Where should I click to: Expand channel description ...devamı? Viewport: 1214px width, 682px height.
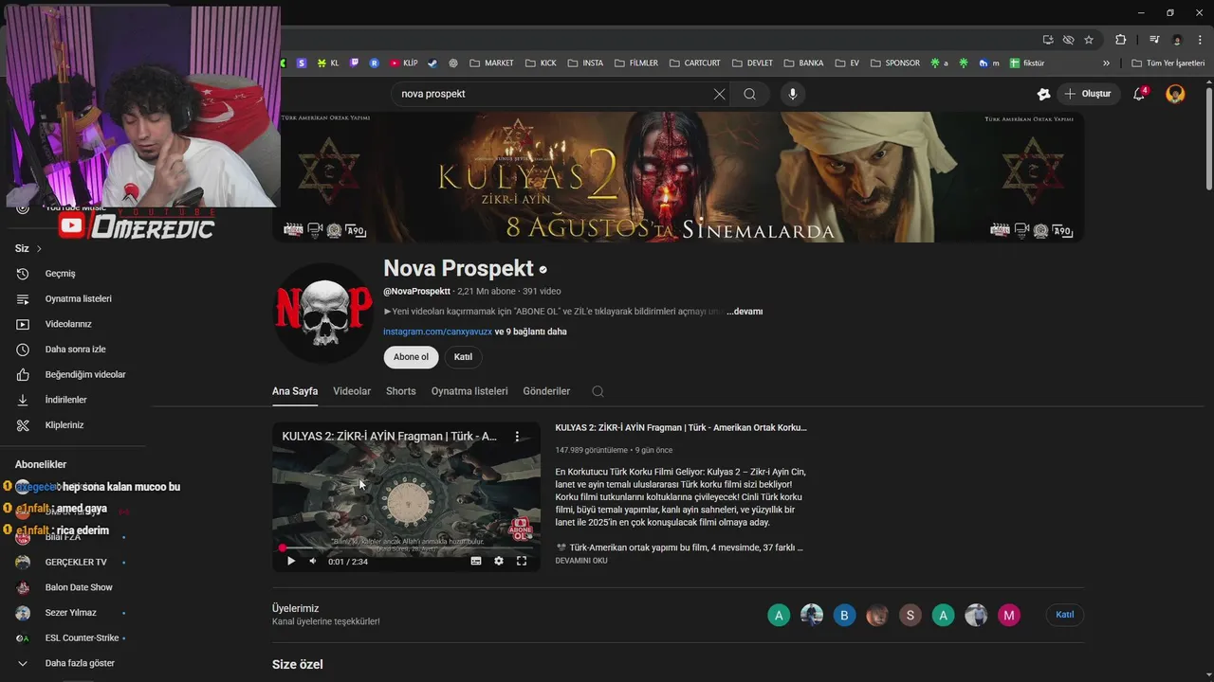tap(745, 312)
